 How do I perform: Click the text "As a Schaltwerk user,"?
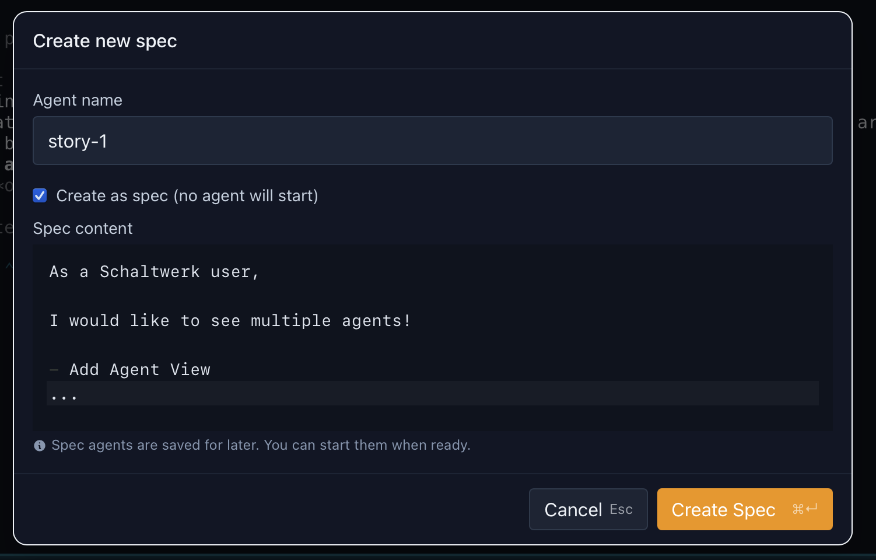pyautogui.click(x=153, y=271)
